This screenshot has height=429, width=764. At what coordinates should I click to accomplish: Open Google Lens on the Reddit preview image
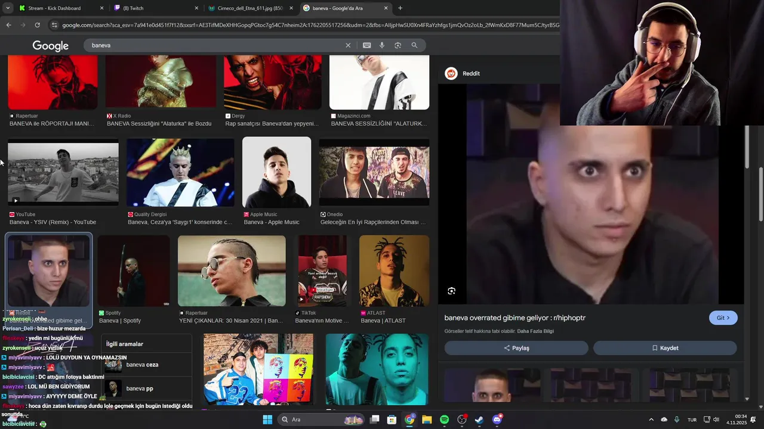[451, 291]
